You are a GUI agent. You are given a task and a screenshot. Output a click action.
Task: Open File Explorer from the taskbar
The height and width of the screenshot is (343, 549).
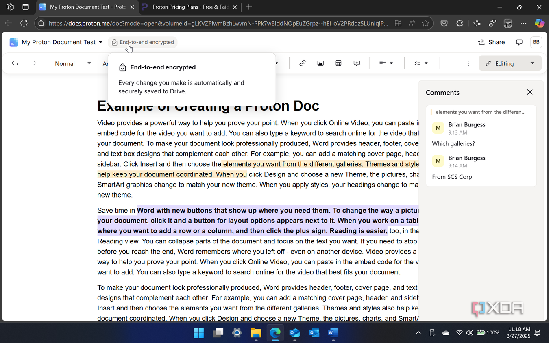pos(256,333)
